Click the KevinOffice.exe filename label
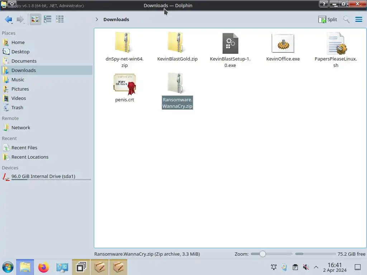 click(283, 59)
